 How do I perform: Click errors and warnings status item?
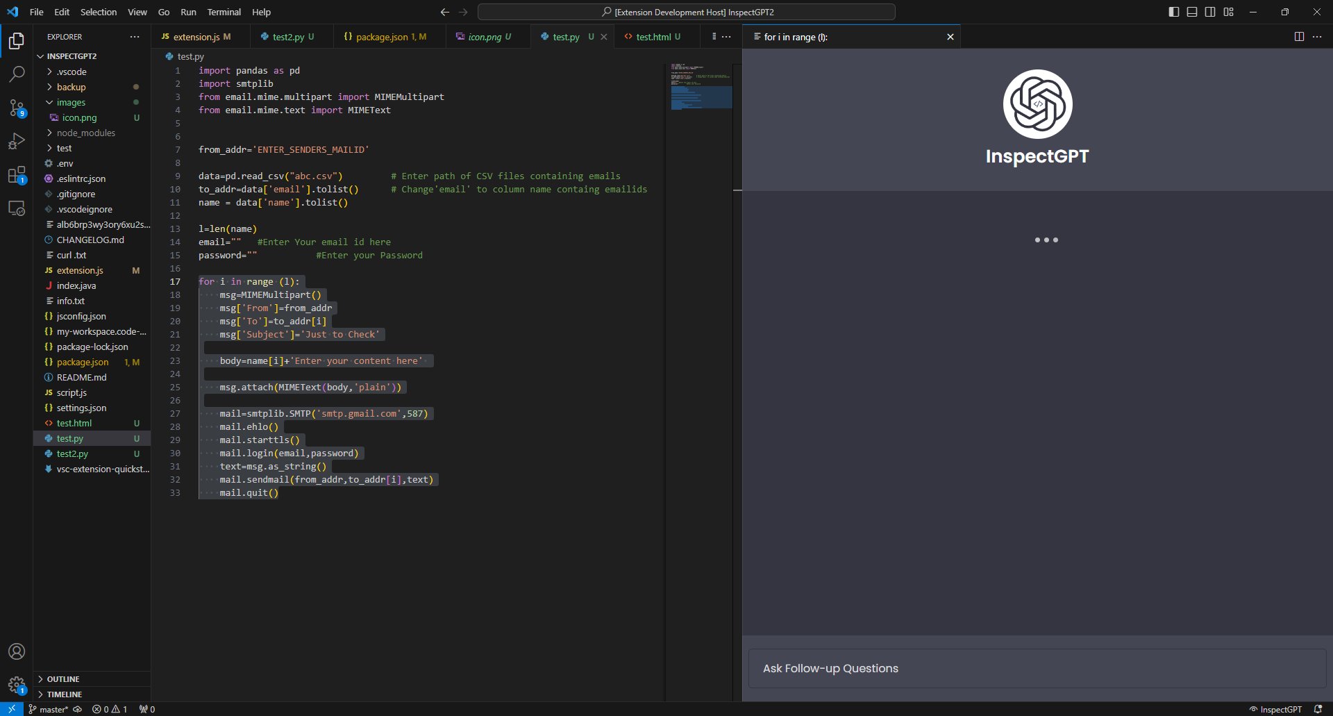[x=110, y=709]
